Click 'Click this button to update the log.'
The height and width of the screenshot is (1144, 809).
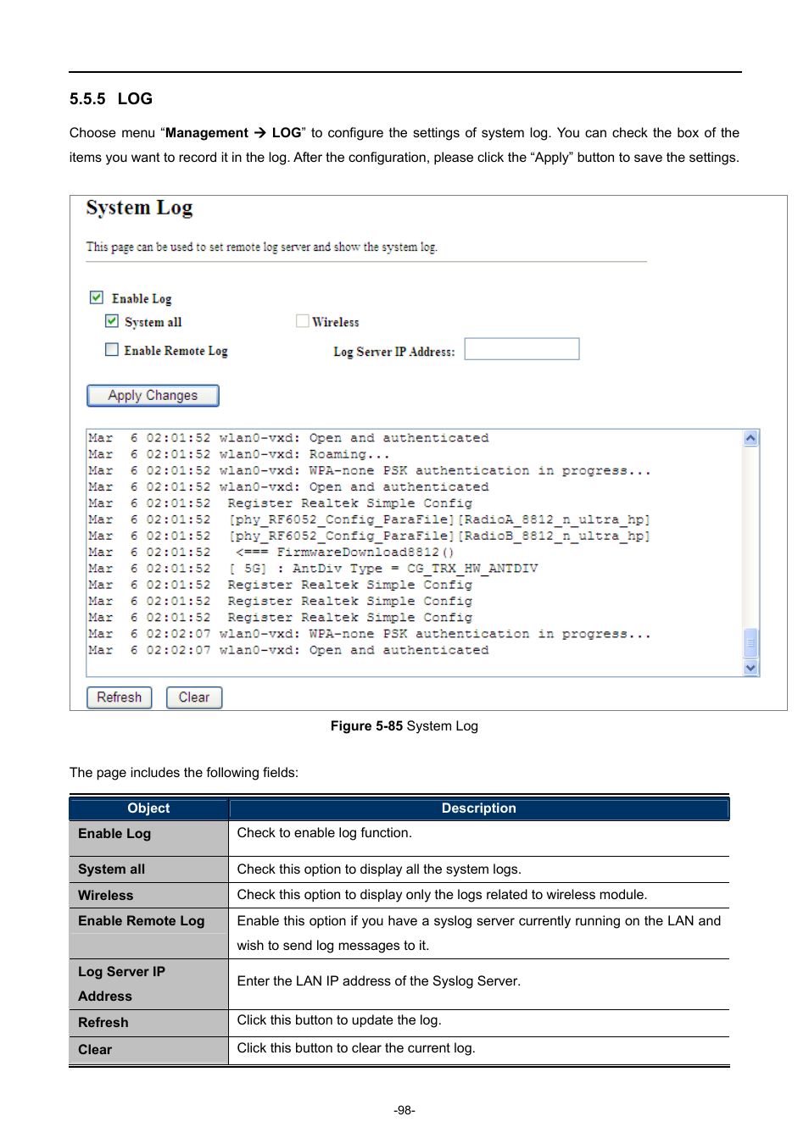tap(339, 1020)
